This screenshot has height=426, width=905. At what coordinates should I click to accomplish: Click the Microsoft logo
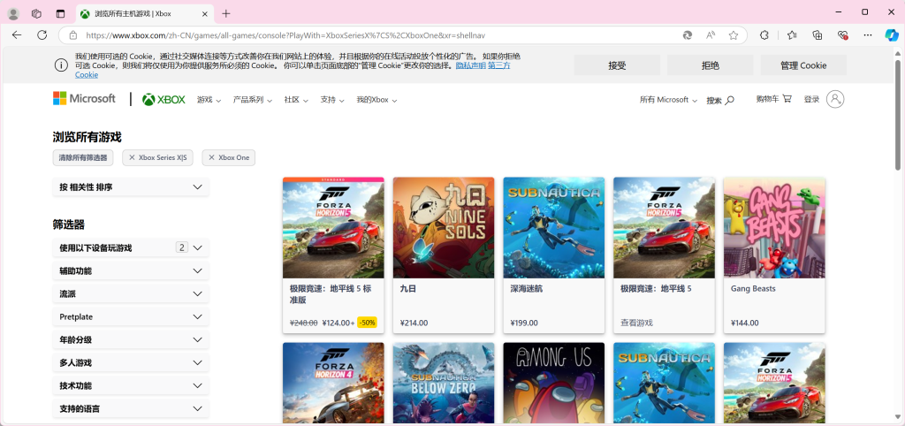click(x=84, y=99)
